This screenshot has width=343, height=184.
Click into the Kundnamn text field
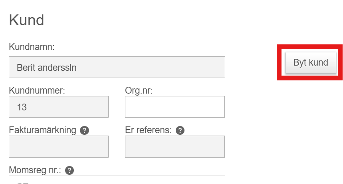click(117, 67)
